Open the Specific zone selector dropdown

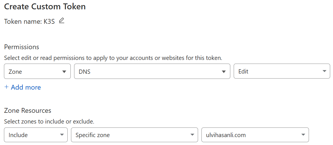[134, 135]
